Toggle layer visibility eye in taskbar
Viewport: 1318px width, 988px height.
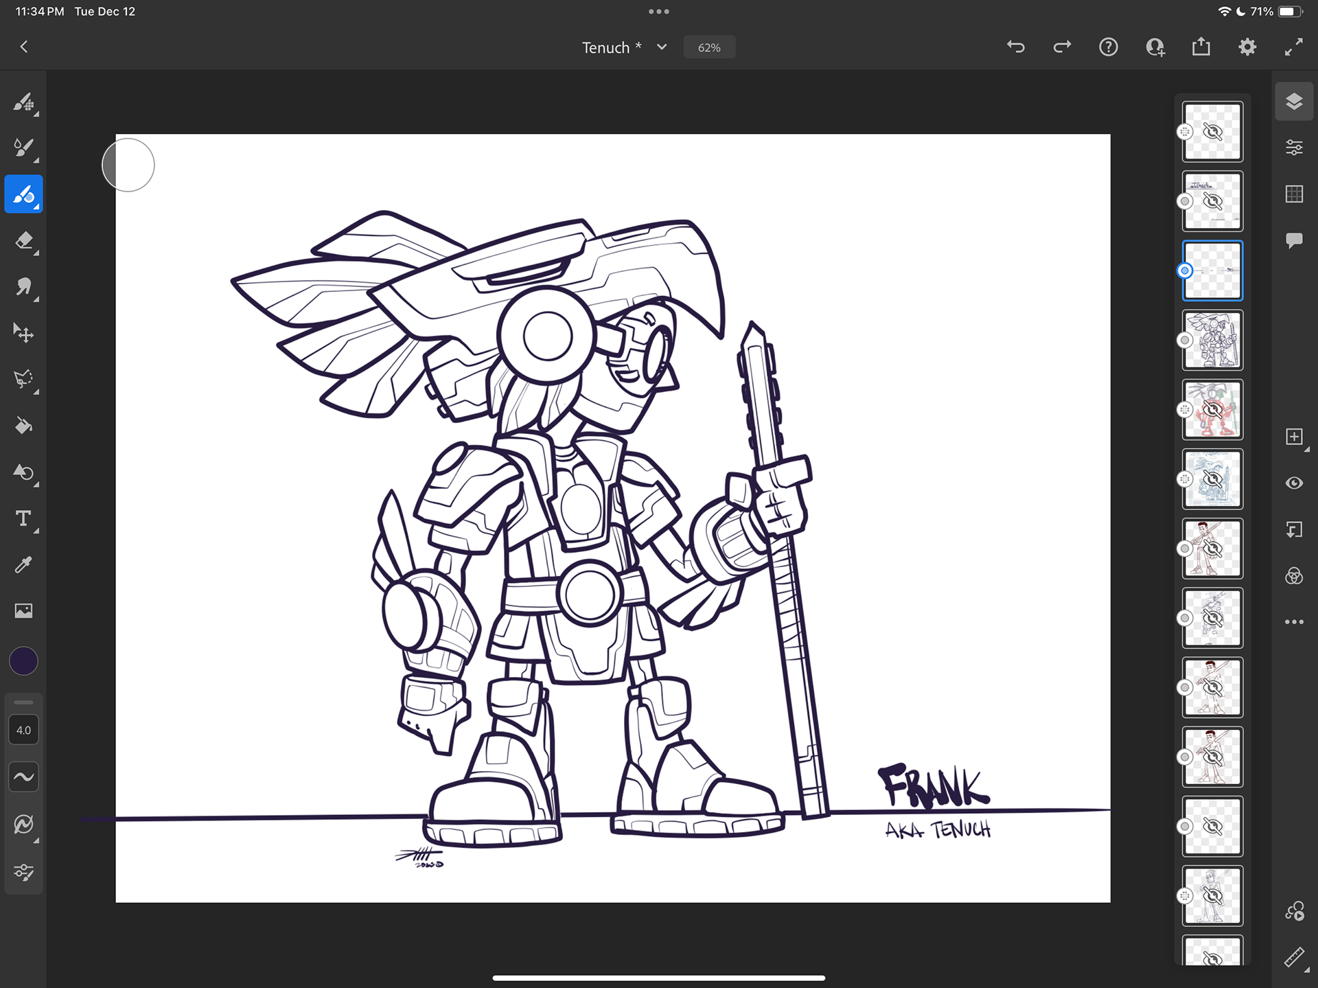click(x=1294, y=483)
